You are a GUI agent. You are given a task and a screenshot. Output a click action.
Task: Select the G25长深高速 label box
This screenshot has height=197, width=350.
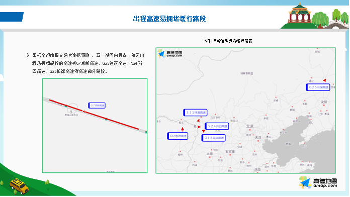[318, 87]
